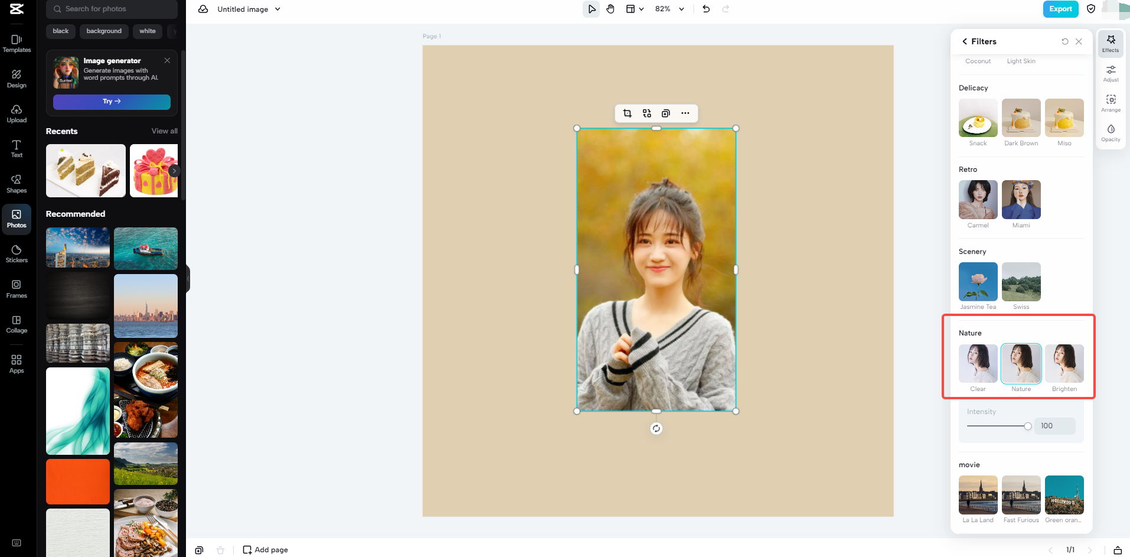
Task: Open the Arrange panel on the right
Action: coord(1111,102)
